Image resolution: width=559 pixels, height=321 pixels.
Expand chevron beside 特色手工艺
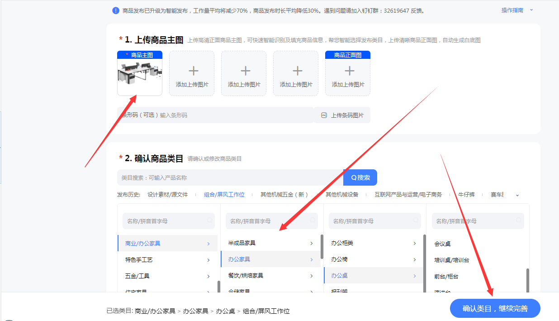pyautogui.click(x=208, y=260)
